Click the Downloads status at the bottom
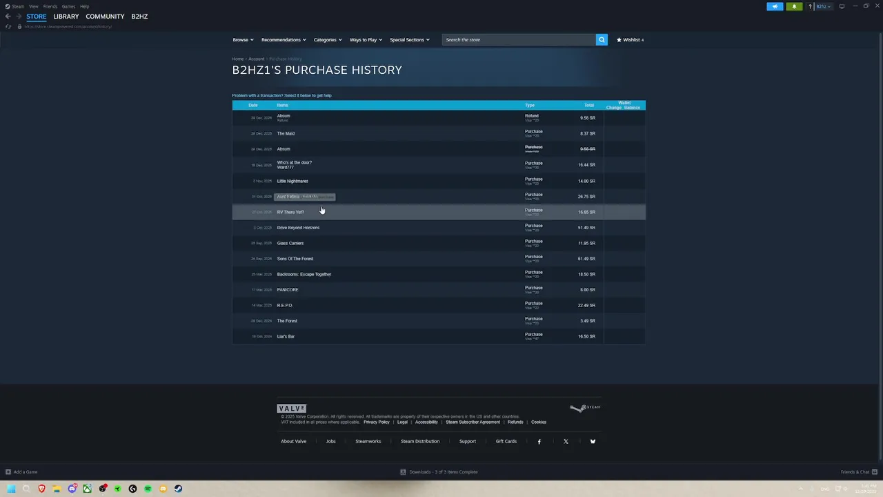The width and height of the screenshot is (883, 497). [x=439, y=472]
